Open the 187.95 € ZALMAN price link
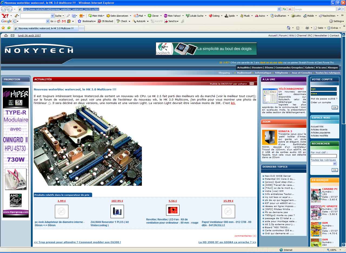 117,201
